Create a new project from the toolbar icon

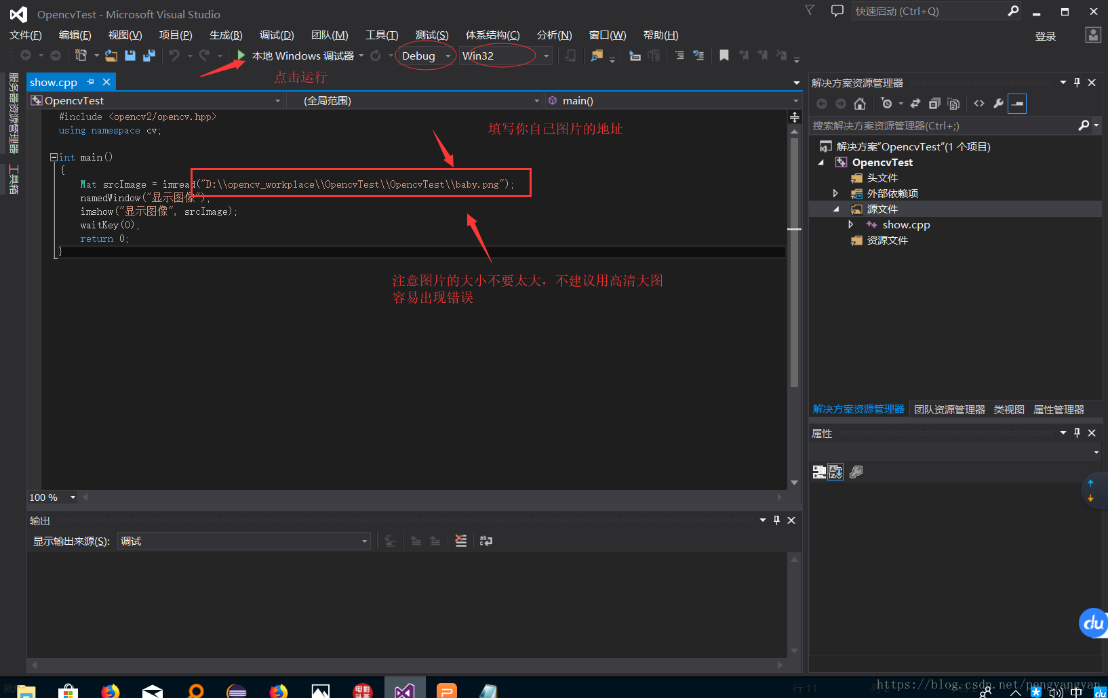(81, 56)
